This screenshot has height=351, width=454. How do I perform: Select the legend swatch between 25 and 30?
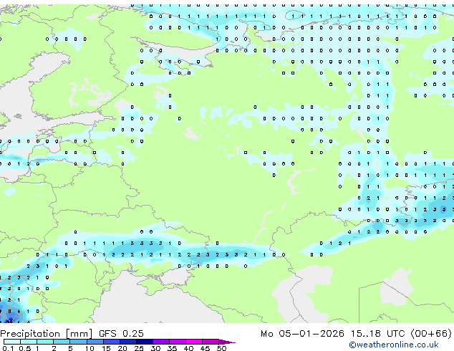point(145,342)
